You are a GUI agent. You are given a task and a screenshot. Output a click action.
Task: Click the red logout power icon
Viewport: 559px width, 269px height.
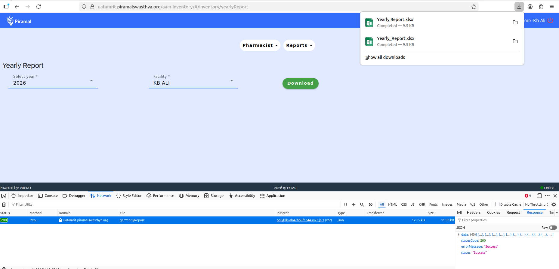coord(551,21)
